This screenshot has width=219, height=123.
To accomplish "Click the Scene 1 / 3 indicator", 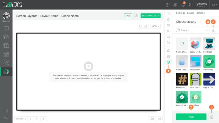I will coord(21,119).
